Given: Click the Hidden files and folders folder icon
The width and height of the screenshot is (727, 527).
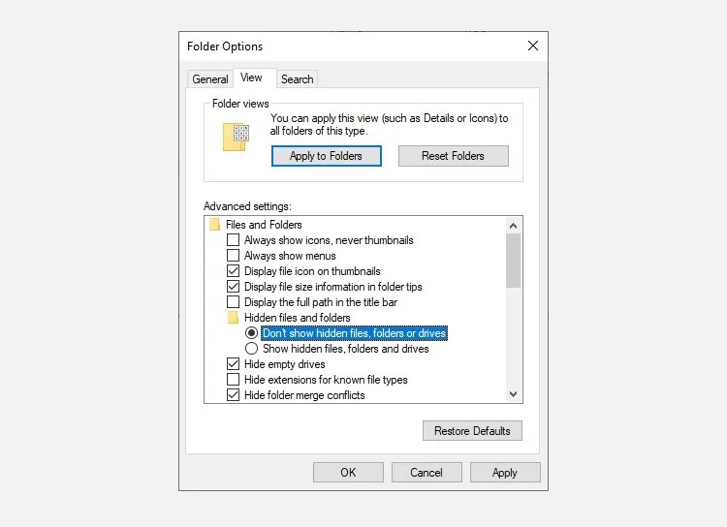Looking at the screenshot, I should [x=233, y=318].
